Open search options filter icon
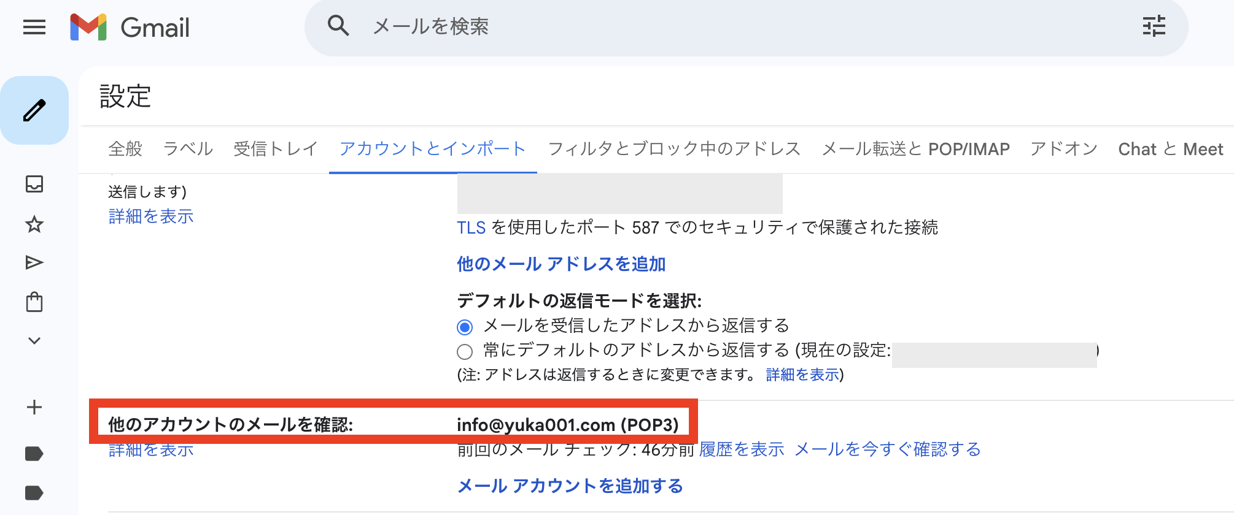The width and height of the screenshot is (1234, 515). (1154, 26)
